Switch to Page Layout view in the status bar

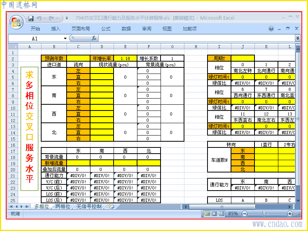(x=214, y=214)
